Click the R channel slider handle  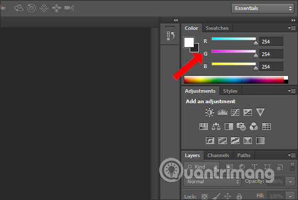pyautogui.click(x=256, y=43)
